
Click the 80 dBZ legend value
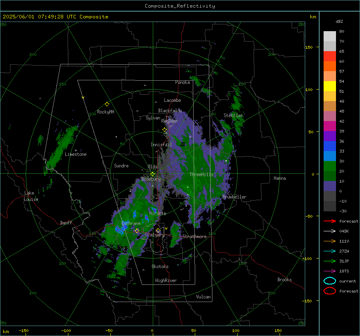pyautogui.click(x=342, y=32)
